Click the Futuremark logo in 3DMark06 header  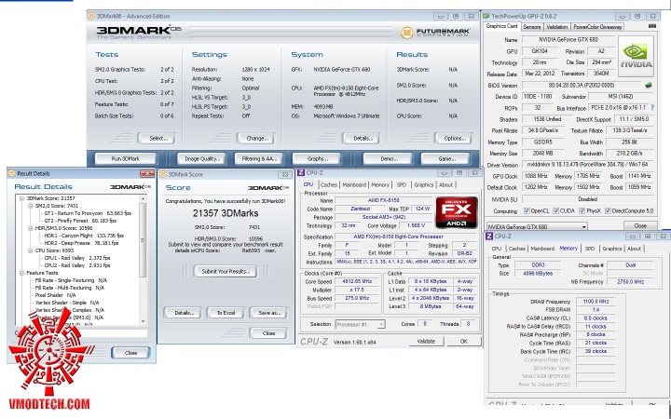click(435, 32)
